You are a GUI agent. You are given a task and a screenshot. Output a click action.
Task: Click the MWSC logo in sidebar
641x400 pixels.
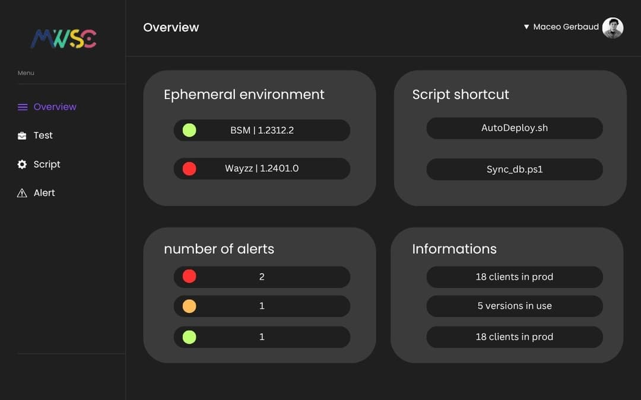pyautogui.click(x=64, y=39)
